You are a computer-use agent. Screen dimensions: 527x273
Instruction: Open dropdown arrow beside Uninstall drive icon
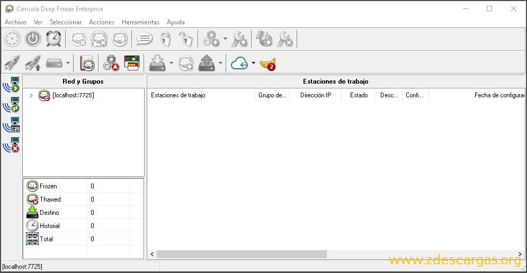tap(220, 63)
